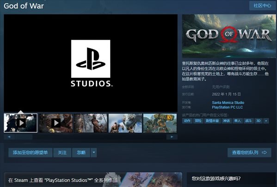View screenshot with the giant bird creature
277x187 pixels.
pyautogui.click(x=125, y=123)
